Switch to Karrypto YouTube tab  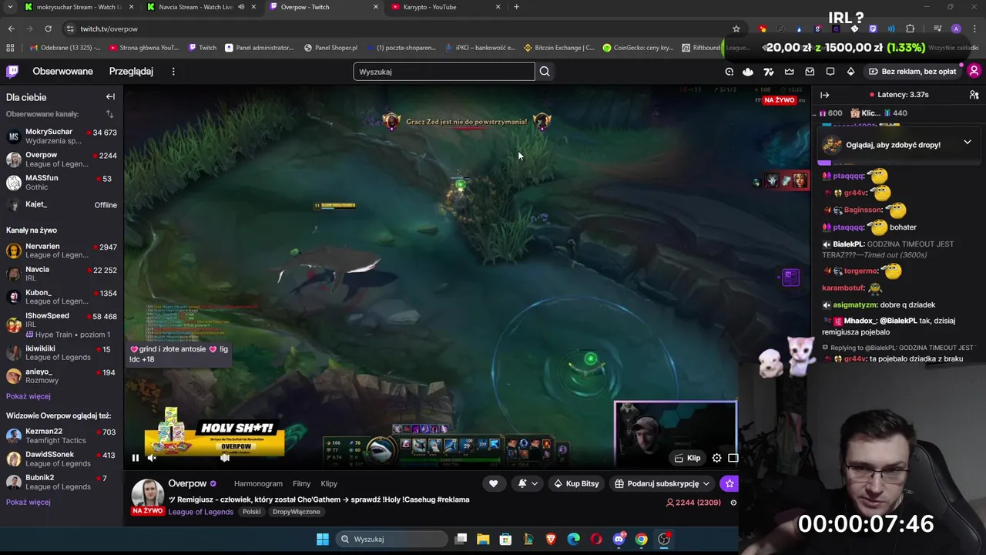point(446,7)
